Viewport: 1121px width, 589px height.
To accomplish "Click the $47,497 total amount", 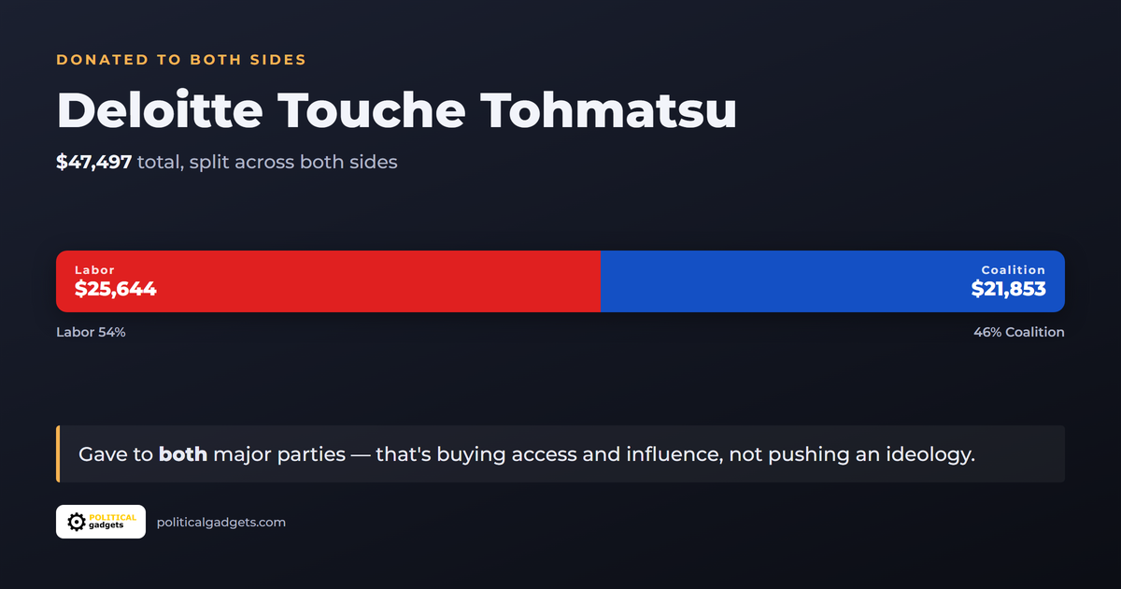I will 93,162.
